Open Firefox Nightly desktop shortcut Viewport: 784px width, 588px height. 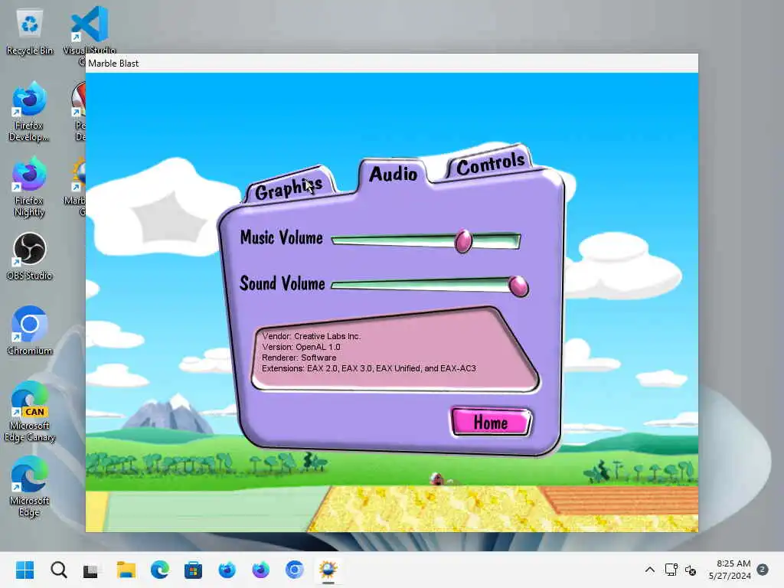click(29, 187)
